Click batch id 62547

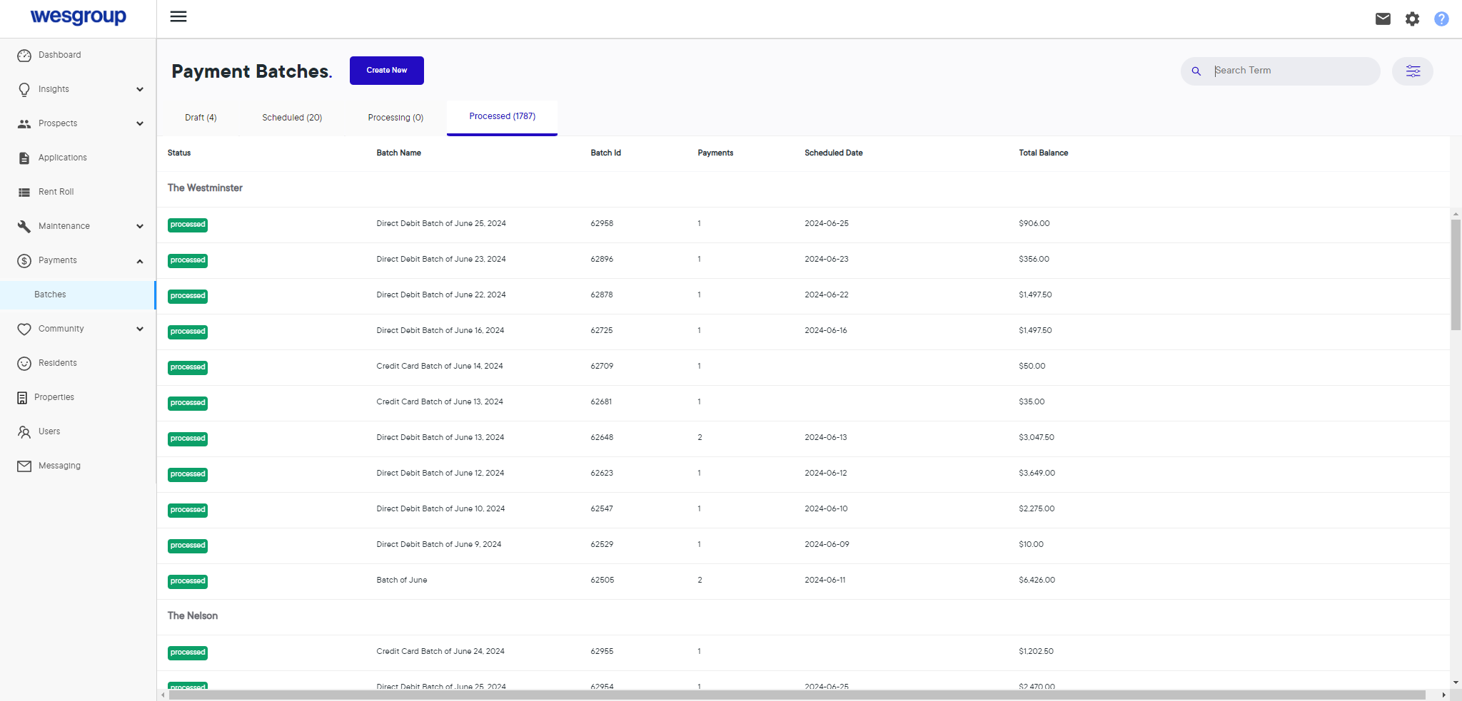tap(602, 508)
